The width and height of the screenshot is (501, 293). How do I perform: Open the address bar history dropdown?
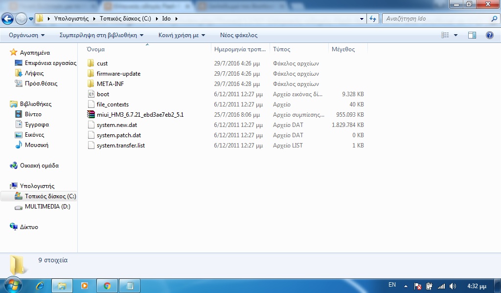pos(362,19)
